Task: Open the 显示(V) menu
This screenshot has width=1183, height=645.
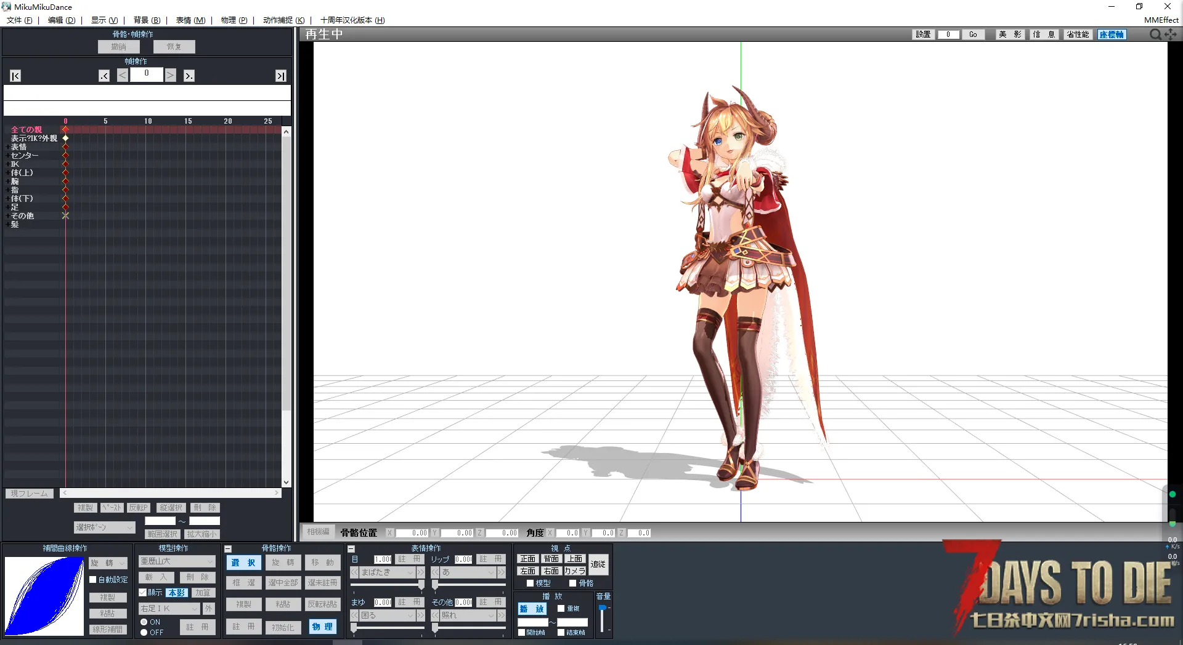Action: pos(104,20)
